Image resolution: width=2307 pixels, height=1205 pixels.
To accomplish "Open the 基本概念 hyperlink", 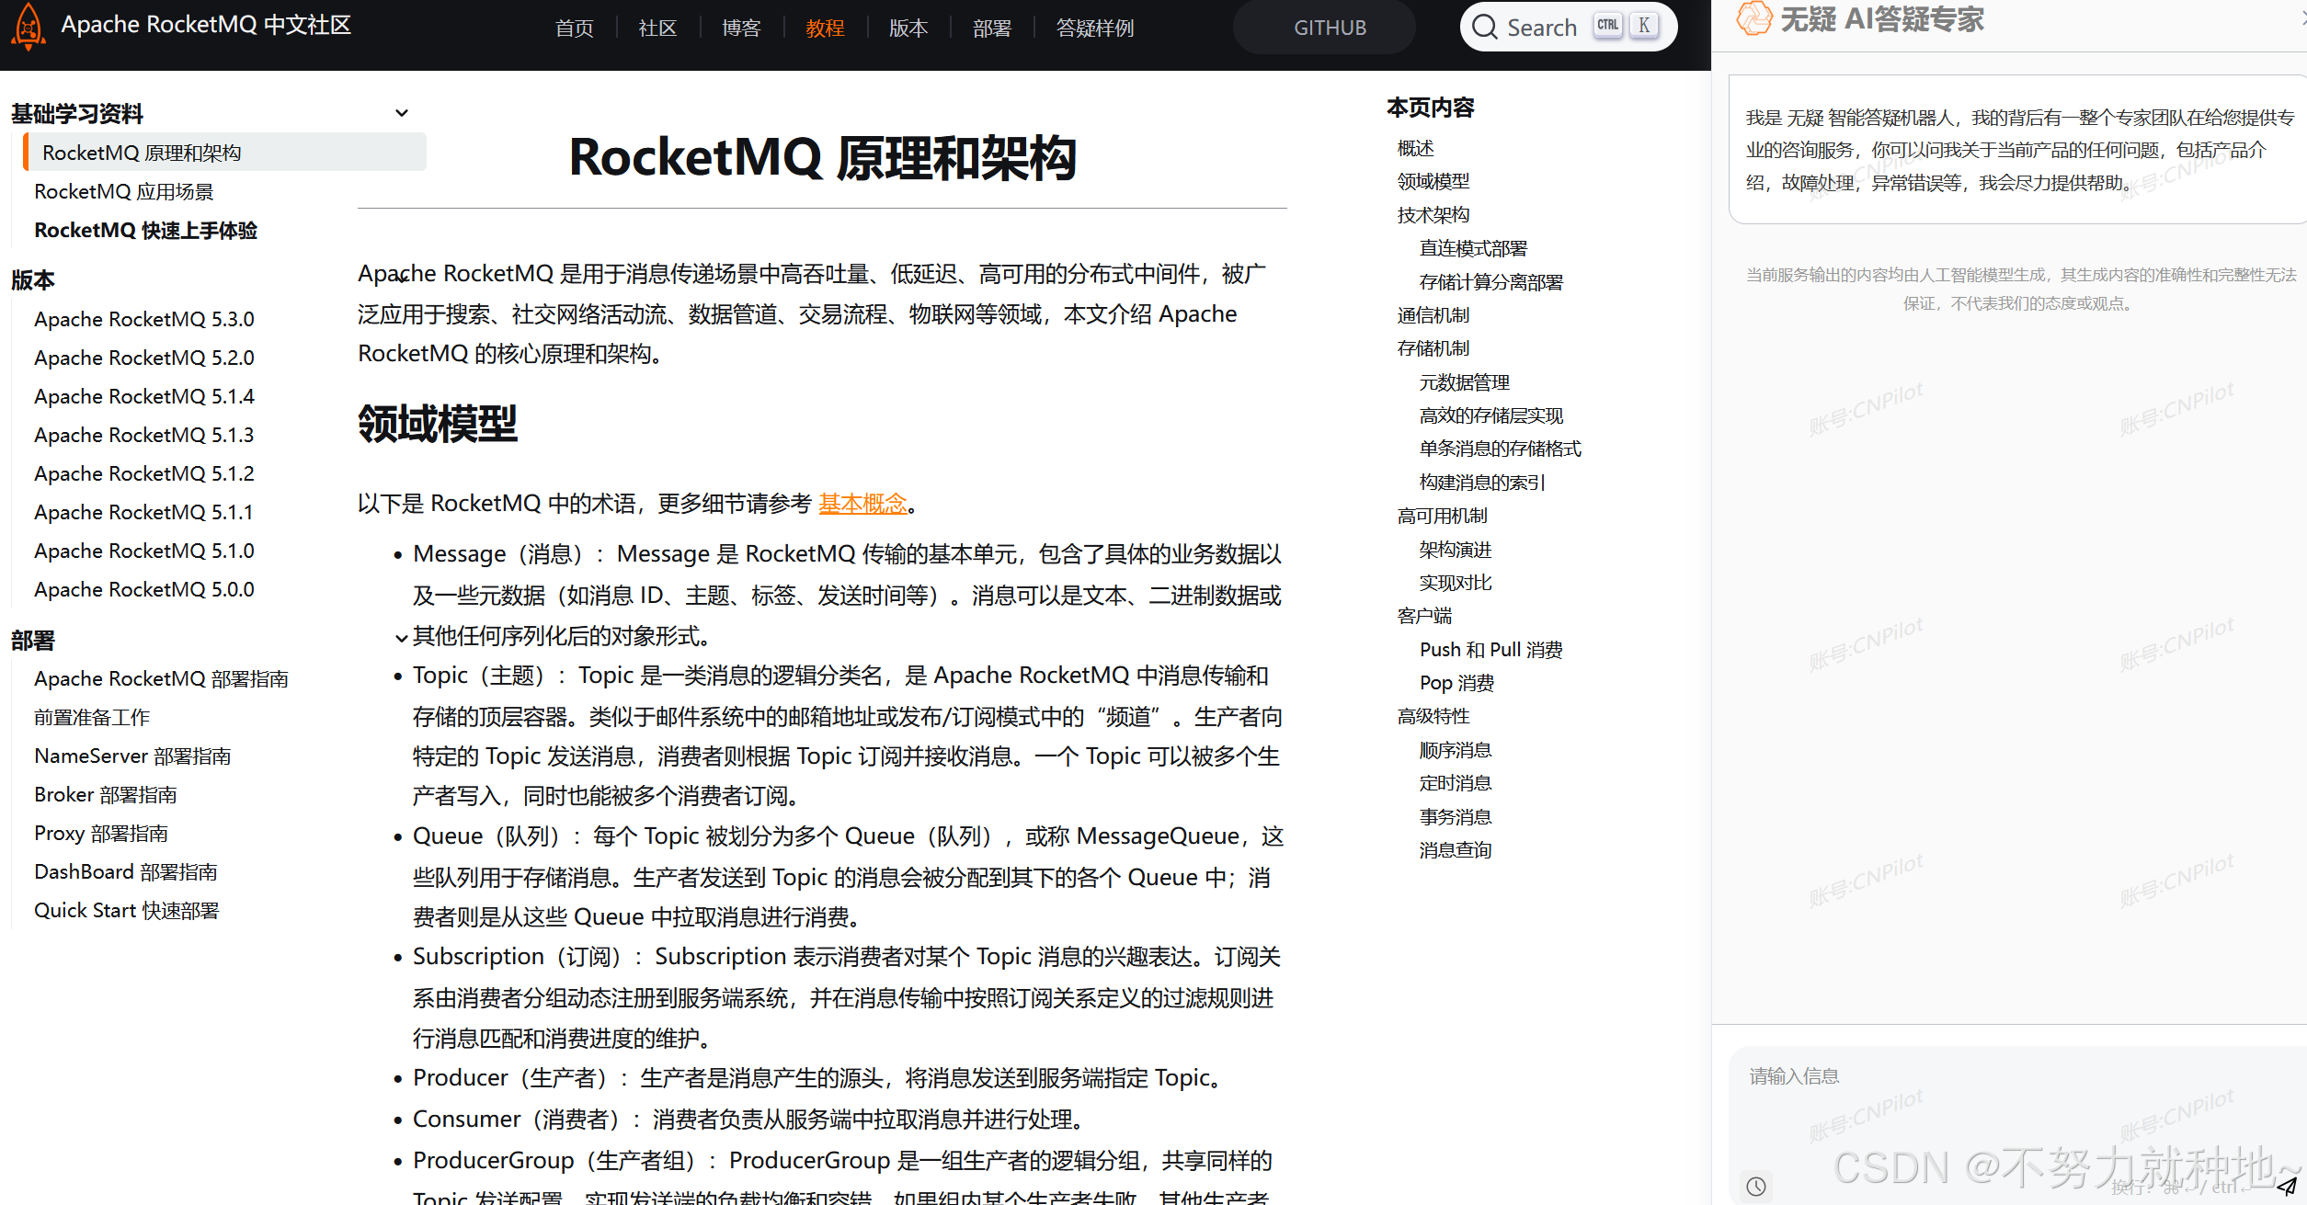I will pyautogui.click(x=862, y=504).
